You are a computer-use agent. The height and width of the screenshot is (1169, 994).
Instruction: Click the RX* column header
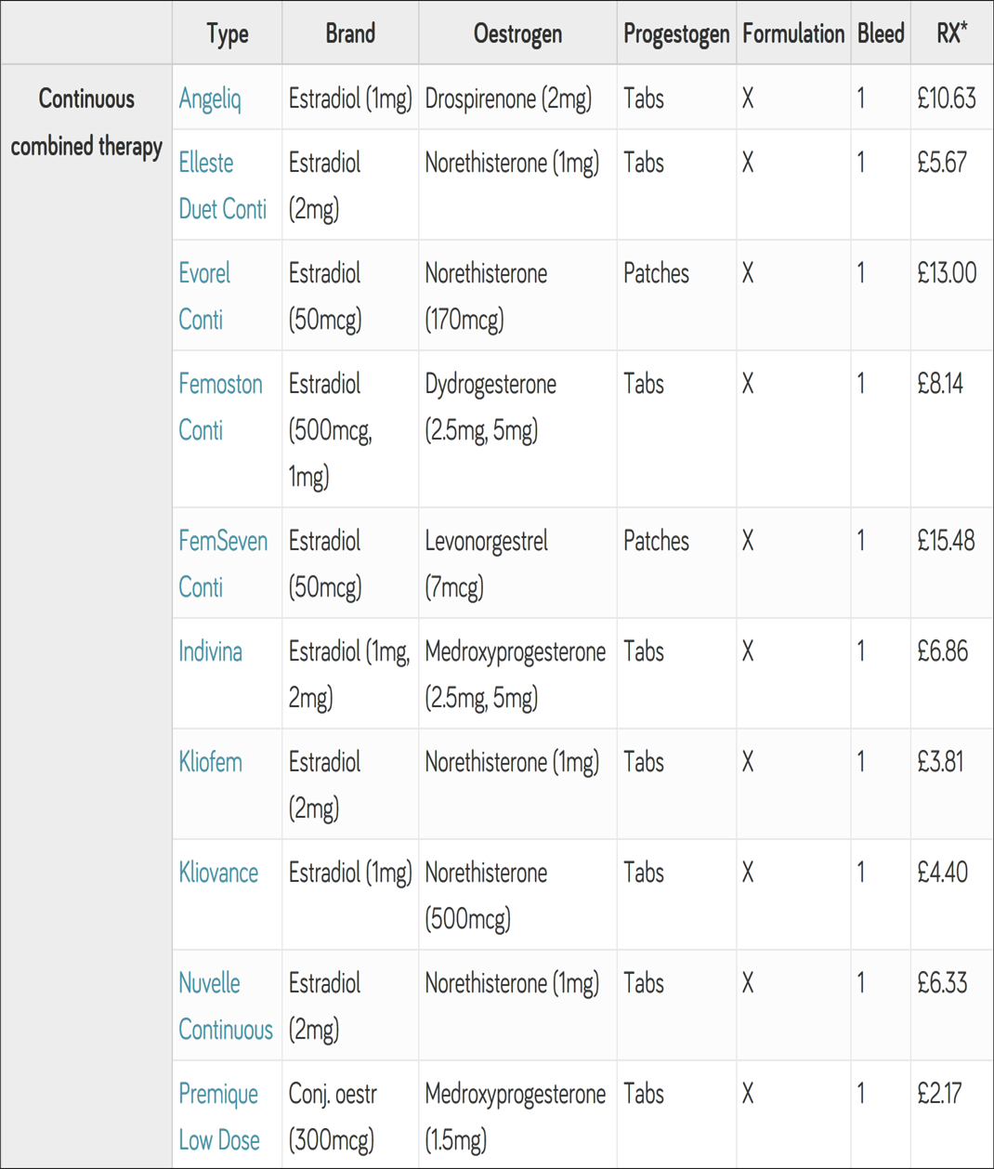952,34
